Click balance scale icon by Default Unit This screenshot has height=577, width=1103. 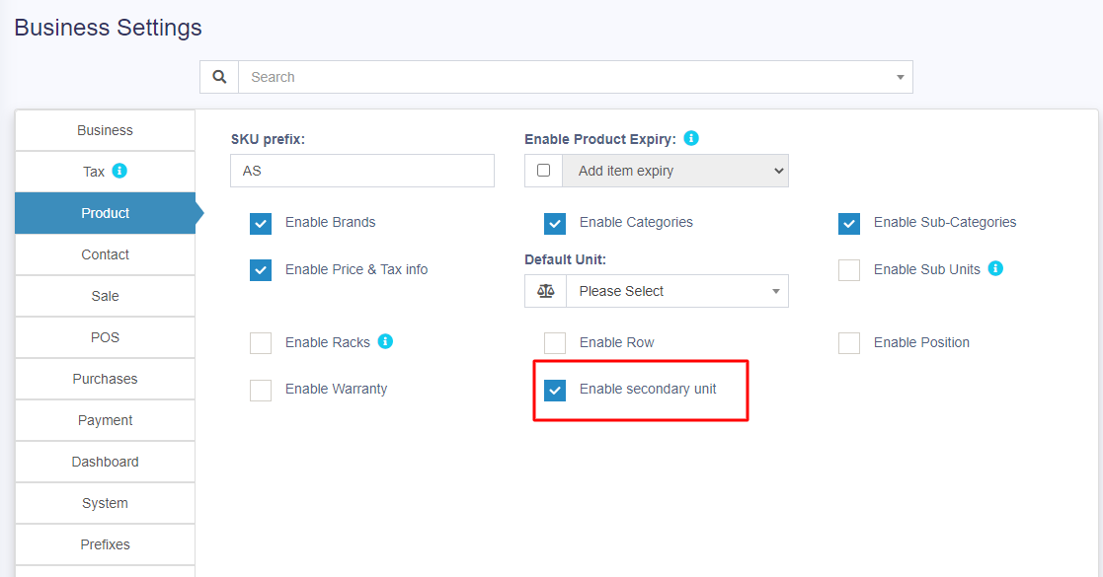tap(545, 291)
